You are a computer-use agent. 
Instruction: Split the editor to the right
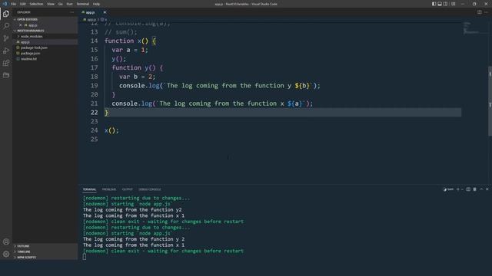click(480, 12)
